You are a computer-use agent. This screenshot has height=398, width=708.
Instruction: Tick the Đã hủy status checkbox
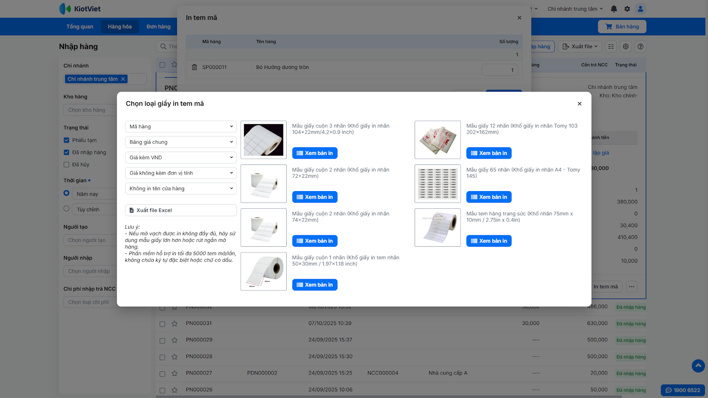66,165
